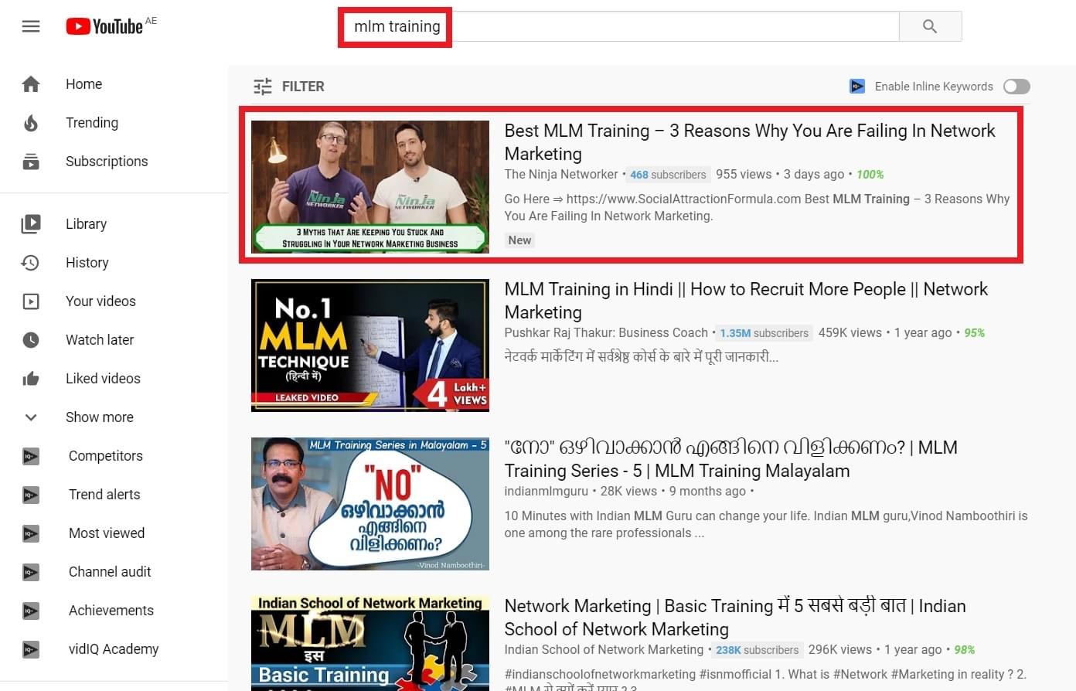Go to Trending page
Screen dimensions: 1076x691
92,123
